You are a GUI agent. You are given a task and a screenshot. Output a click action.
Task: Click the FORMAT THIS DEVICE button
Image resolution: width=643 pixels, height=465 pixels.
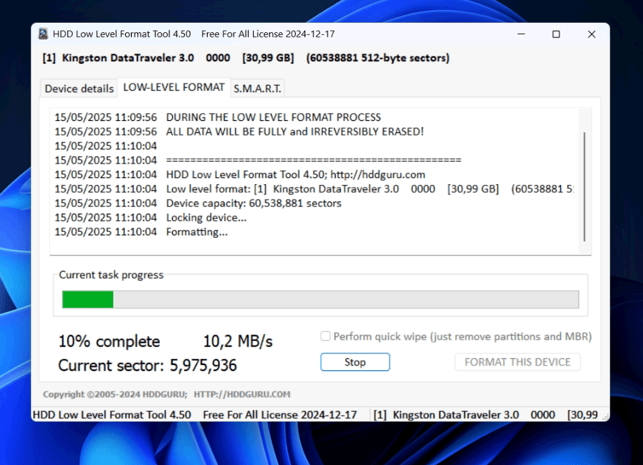517,362
